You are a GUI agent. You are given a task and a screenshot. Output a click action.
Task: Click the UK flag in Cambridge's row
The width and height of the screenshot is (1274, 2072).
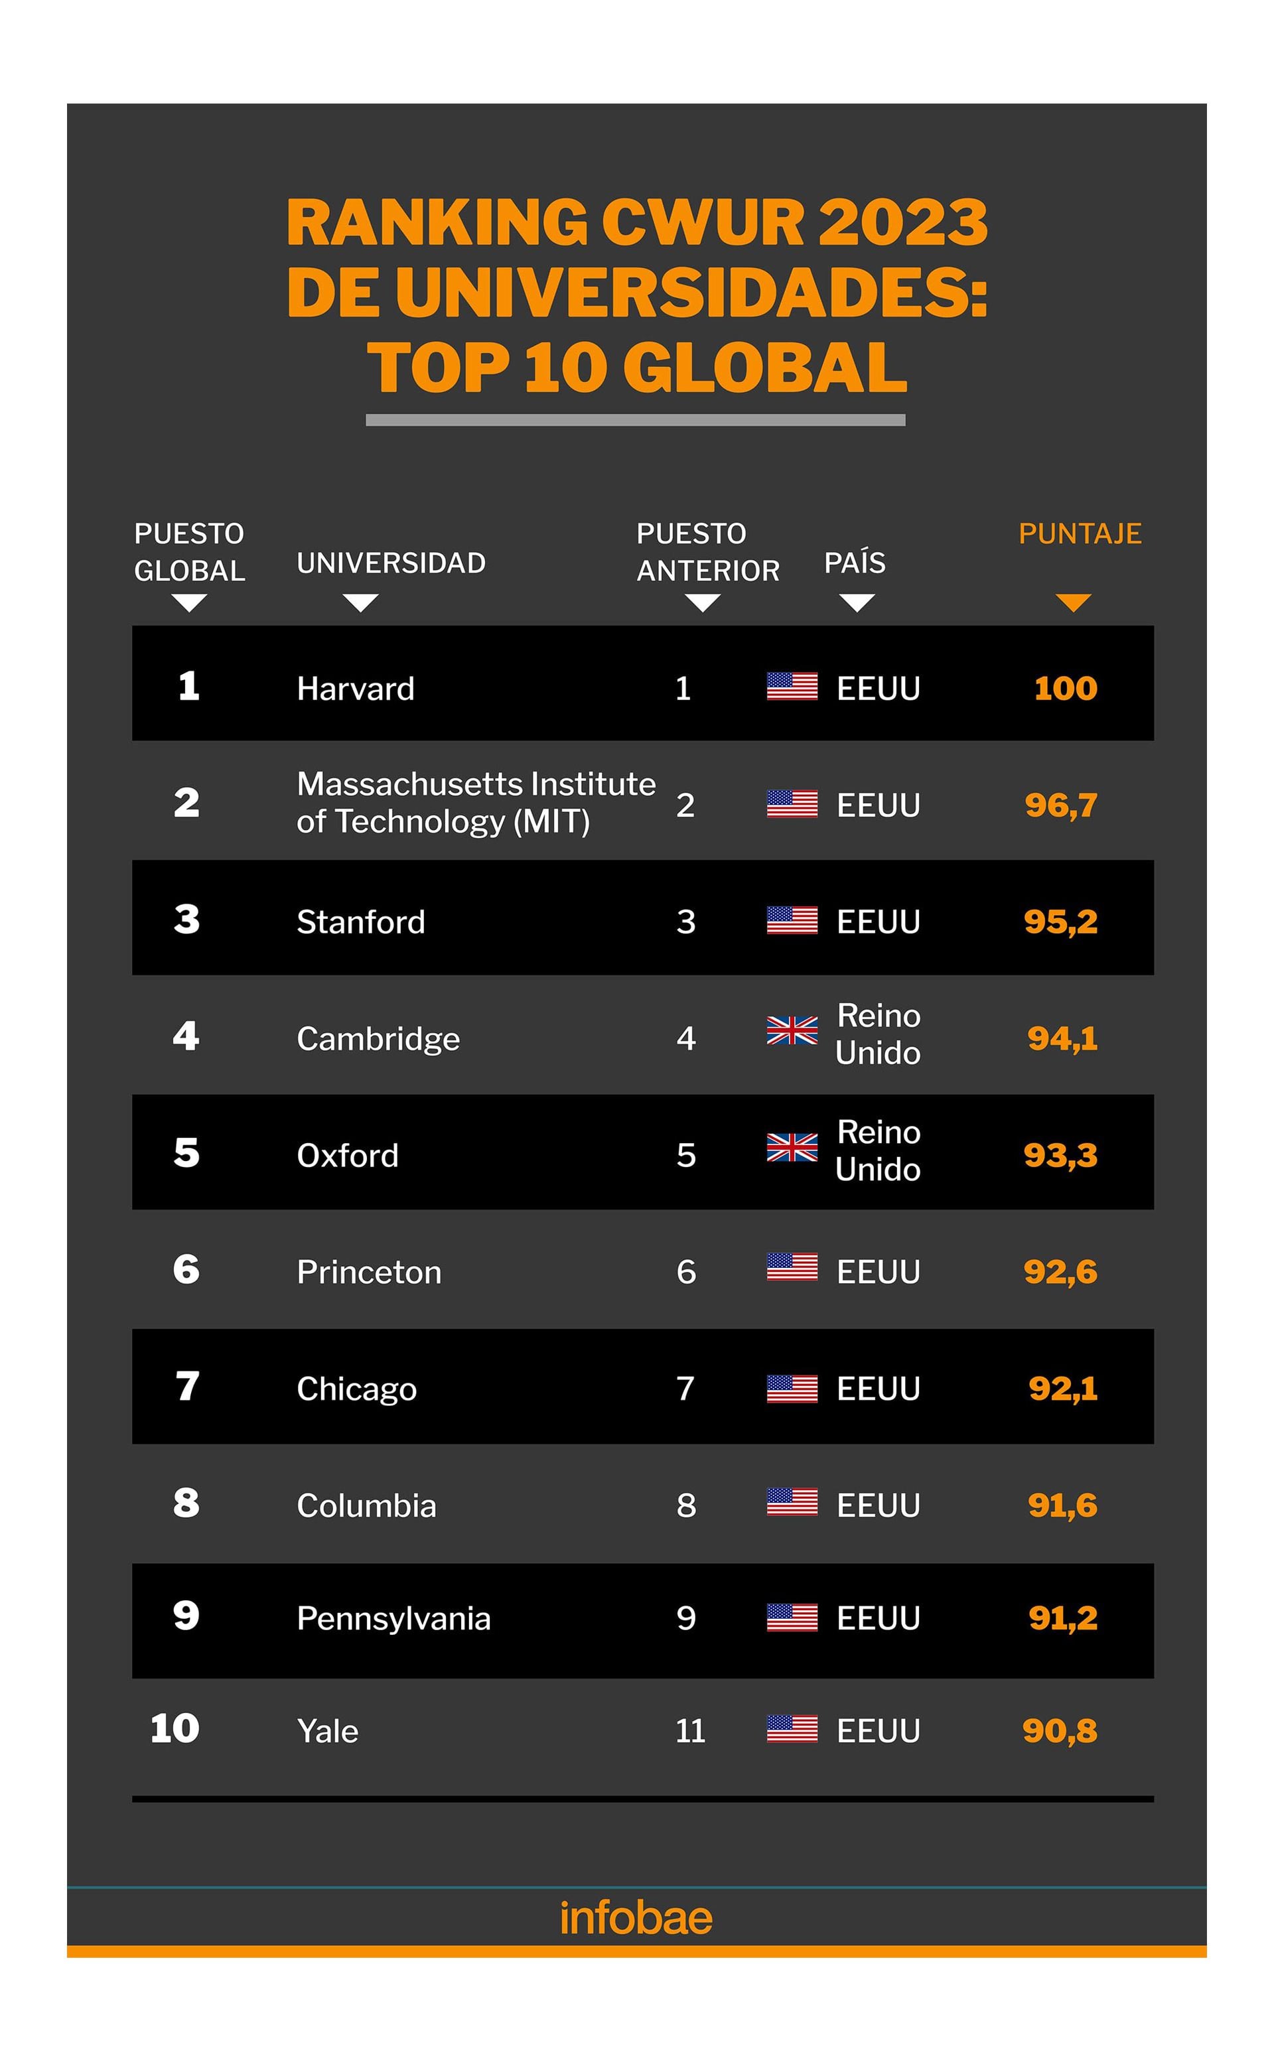[791, 1030]
